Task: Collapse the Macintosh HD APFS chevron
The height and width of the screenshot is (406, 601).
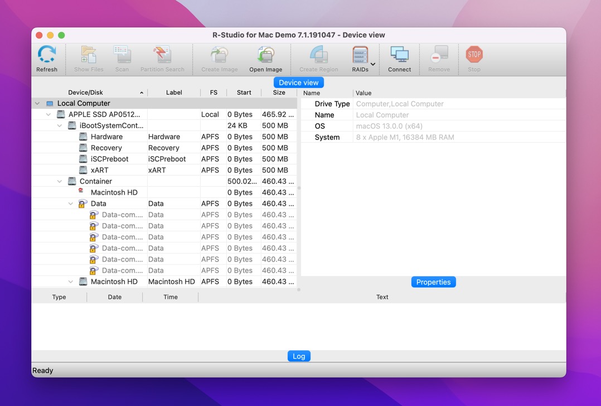Action: pyautogui.click(x=70, y=282)
